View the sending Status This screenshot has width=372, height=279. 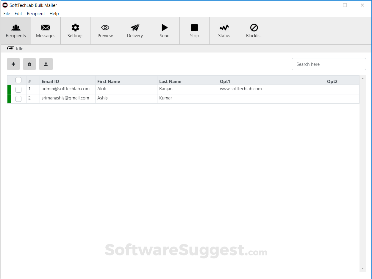(224, 31)
